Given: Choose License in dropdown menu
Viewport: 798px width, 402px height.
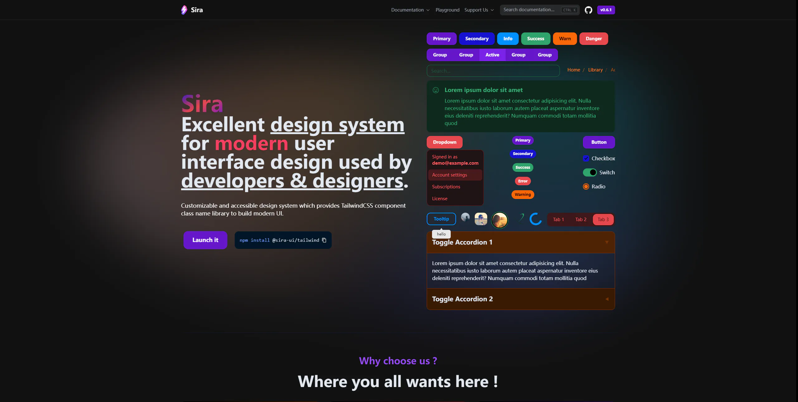Looking at the screenshot, I should coord(455,199).
